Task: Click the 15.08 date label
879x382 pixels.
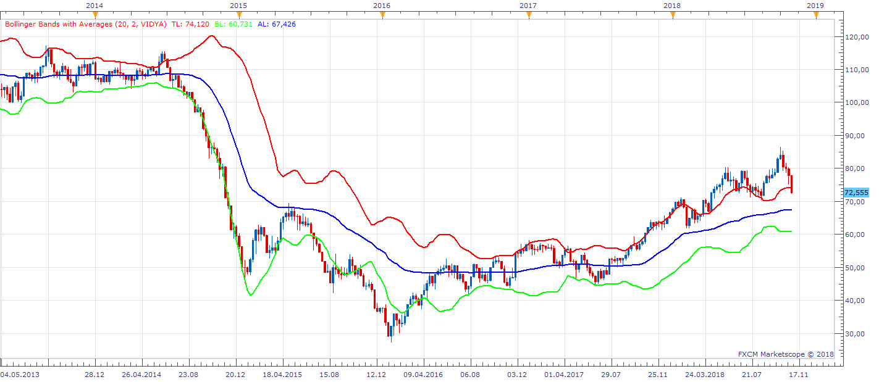Action: point(329,375)
